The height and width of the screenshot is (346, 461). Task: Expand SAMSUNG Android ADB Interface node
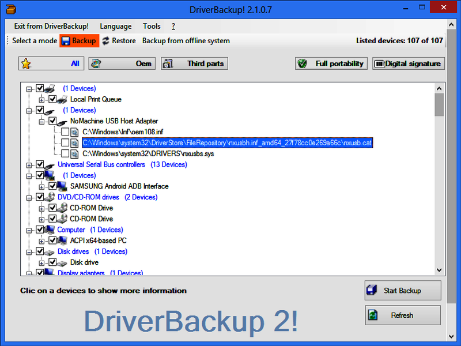(41, 187)
